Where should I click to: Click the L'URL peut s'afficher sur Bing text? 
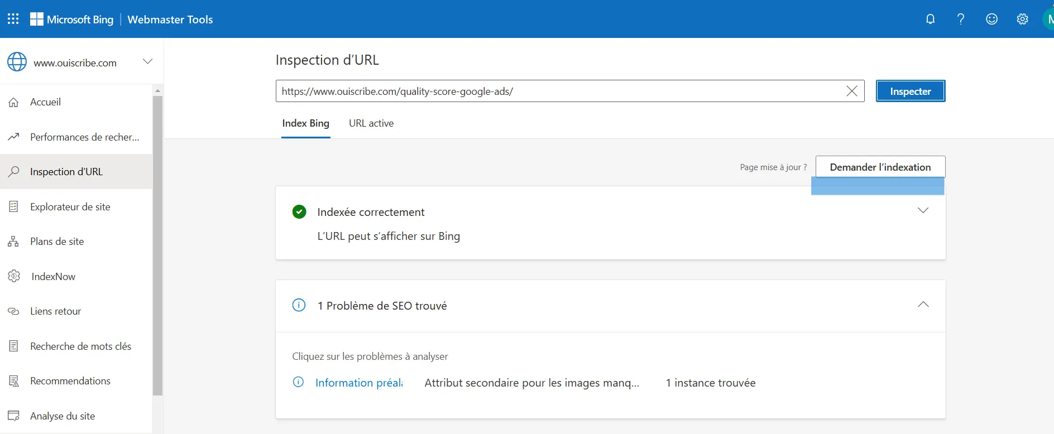[389, 236]
